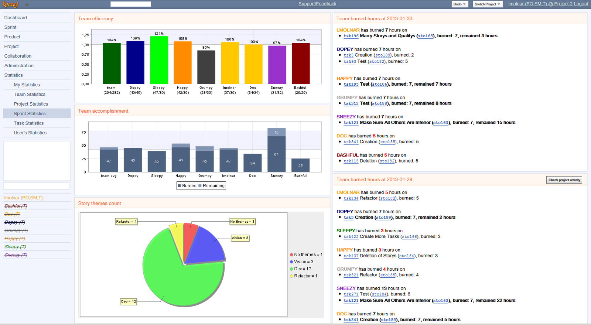Open the Switch Project dropdown

click(488, 4)
